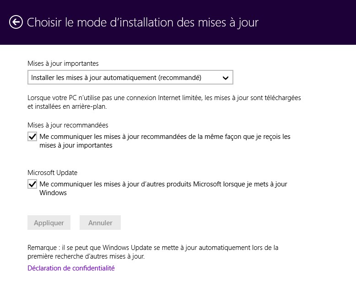Click the 'mises à jour importantes' second label line

click(76, 146)
